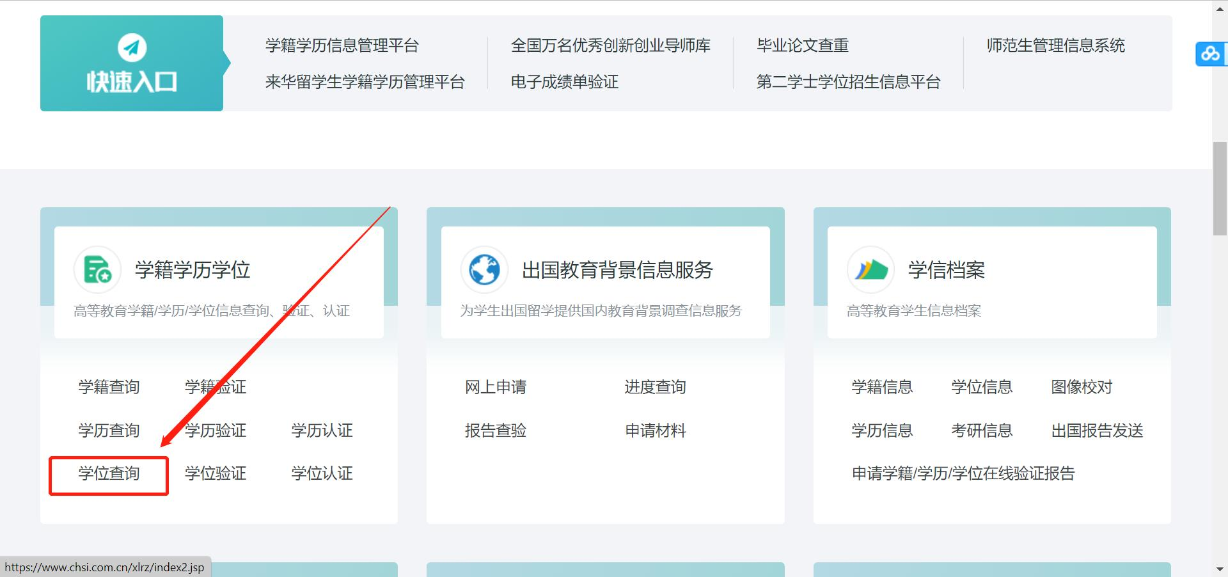Screen dimensions: 1228x577
Task: Open 图像校对 in 学信档案
Action: click(1082, 388)
